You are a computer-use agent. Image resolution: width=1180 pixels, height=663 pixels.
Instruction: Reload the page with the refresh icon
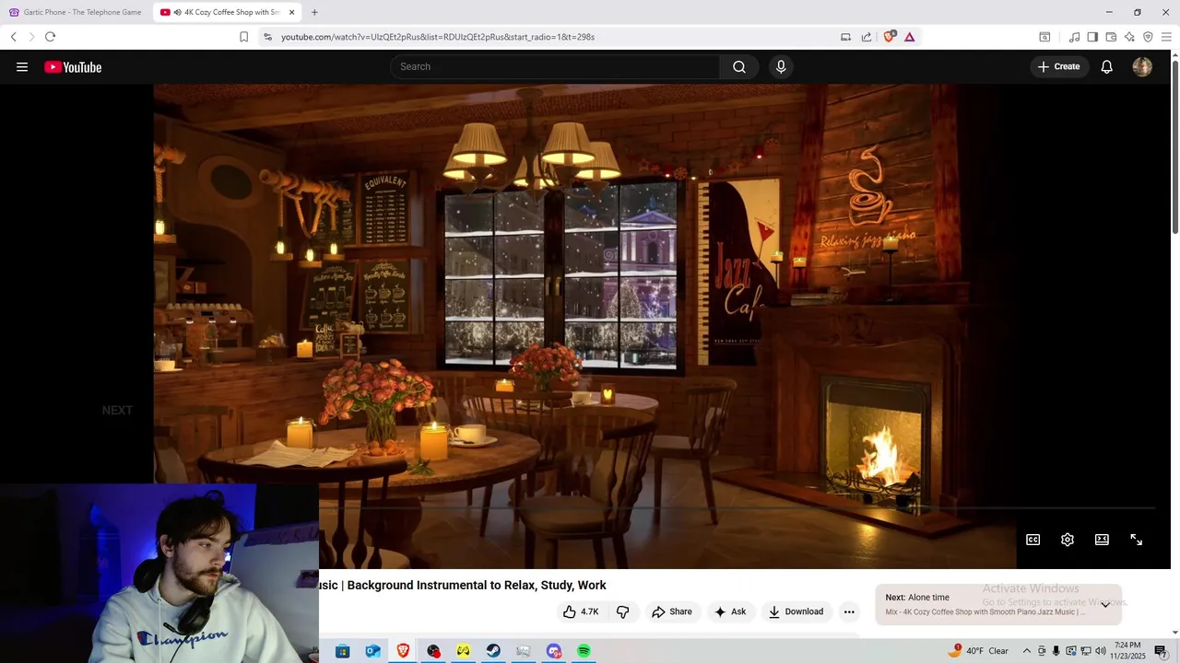(x=50, y=37)
